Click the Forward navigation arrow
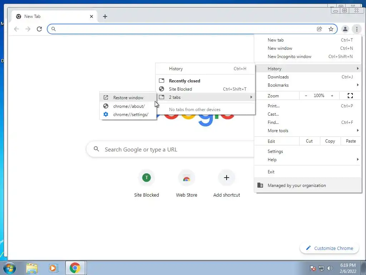Viewport: 366px width, 275px height. coord(28,29)
